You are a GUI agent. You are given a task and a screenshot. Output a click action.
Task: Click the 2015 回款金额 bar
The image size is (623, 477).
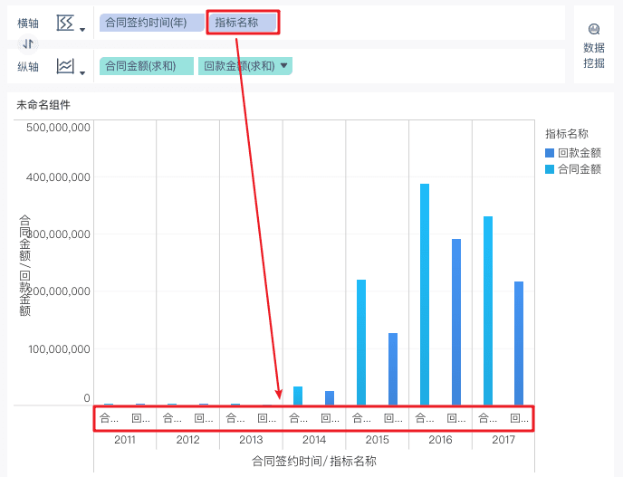pyautogui.click(x=393, y=369)
